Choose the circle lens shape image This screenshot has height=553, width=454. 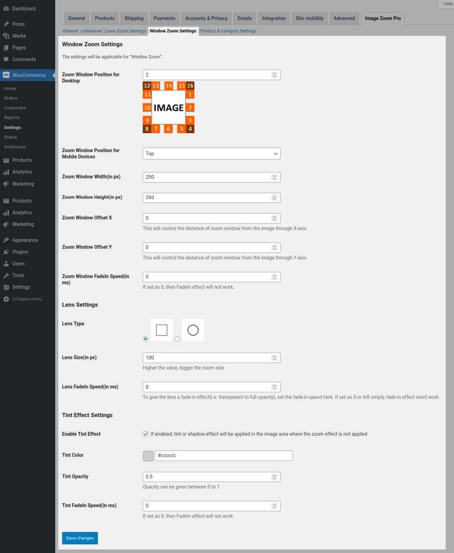(193, 330)
